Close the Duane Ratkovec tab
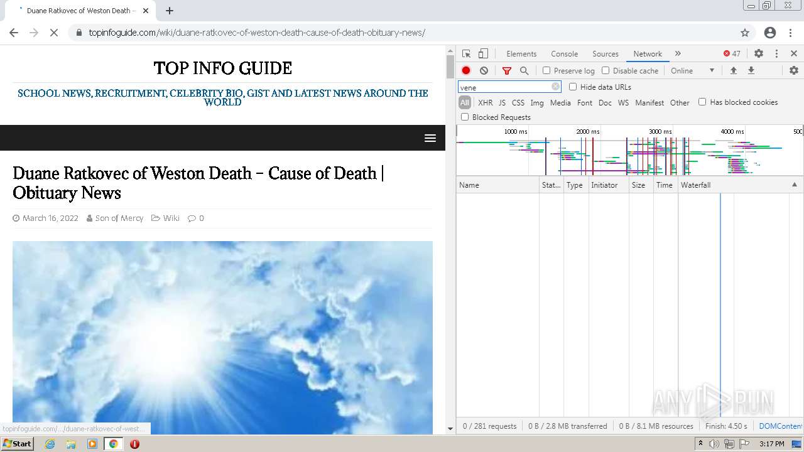Viewport: 804px width, 452px height. point(146,11)
